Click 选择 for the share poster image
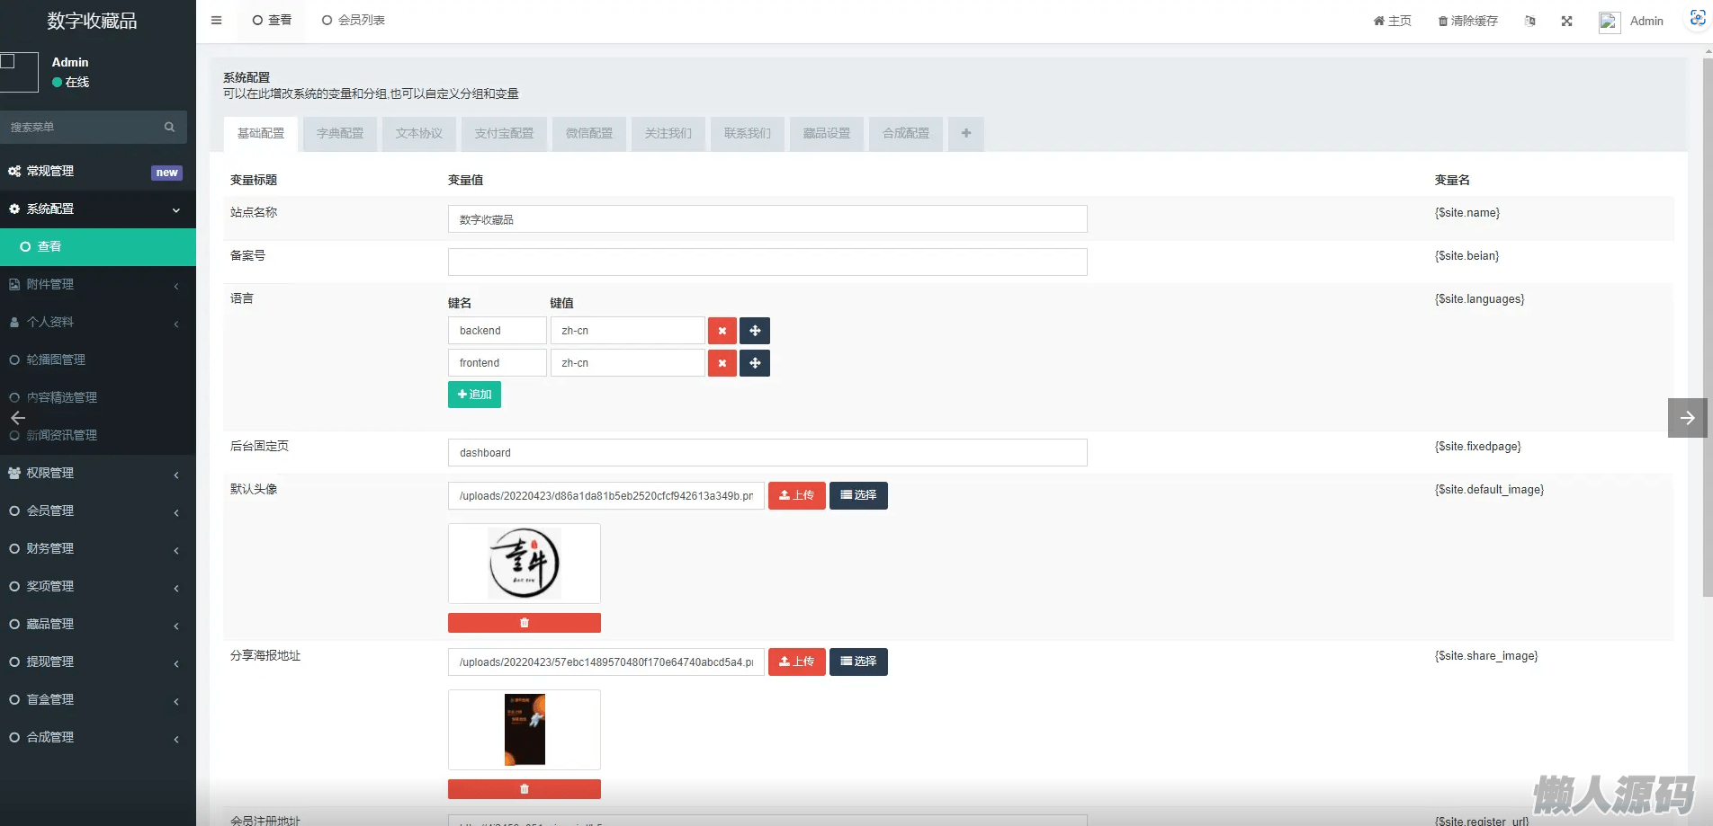This screenshot has height=826, width=1713. (x=858, y=662)
